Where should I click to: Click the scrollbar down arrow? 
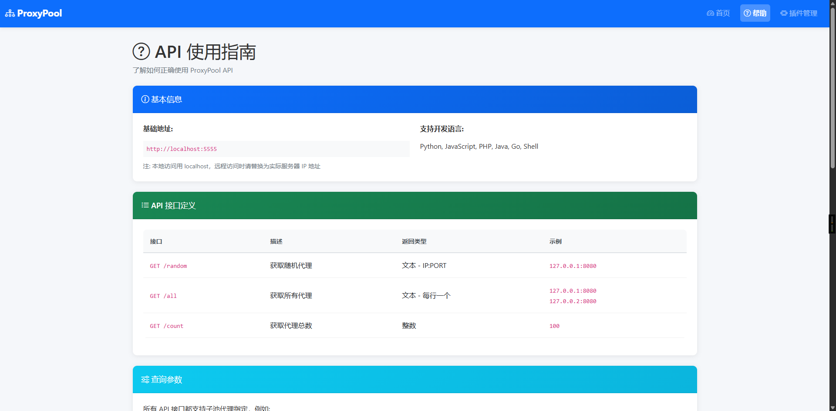click(833, 408)
